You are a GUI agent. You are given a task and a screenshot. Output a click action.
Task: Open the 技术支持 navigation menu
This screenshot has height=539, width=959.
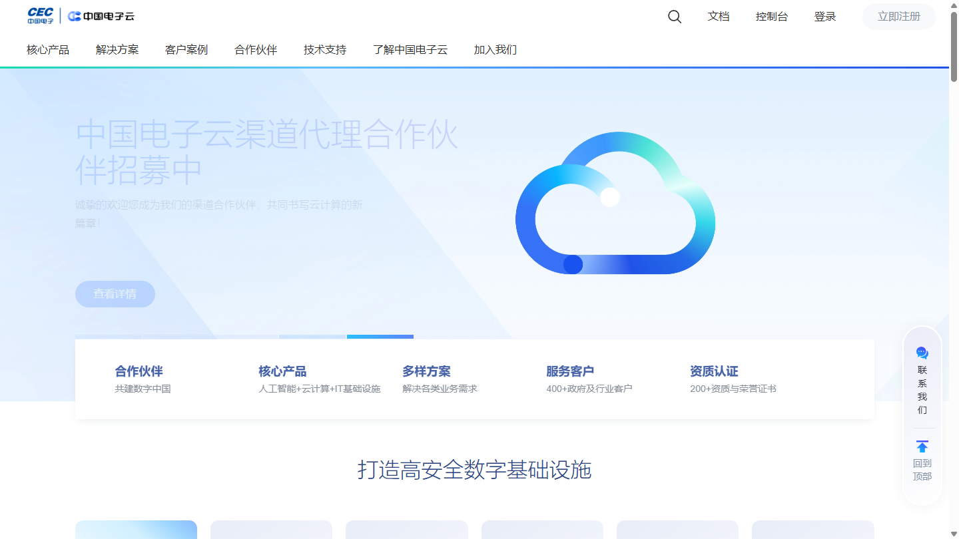tap(325, 50)
